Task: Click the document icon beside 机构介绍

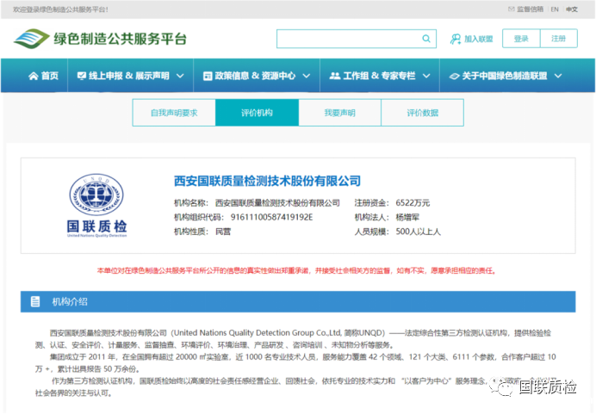Action: (35, 302)
